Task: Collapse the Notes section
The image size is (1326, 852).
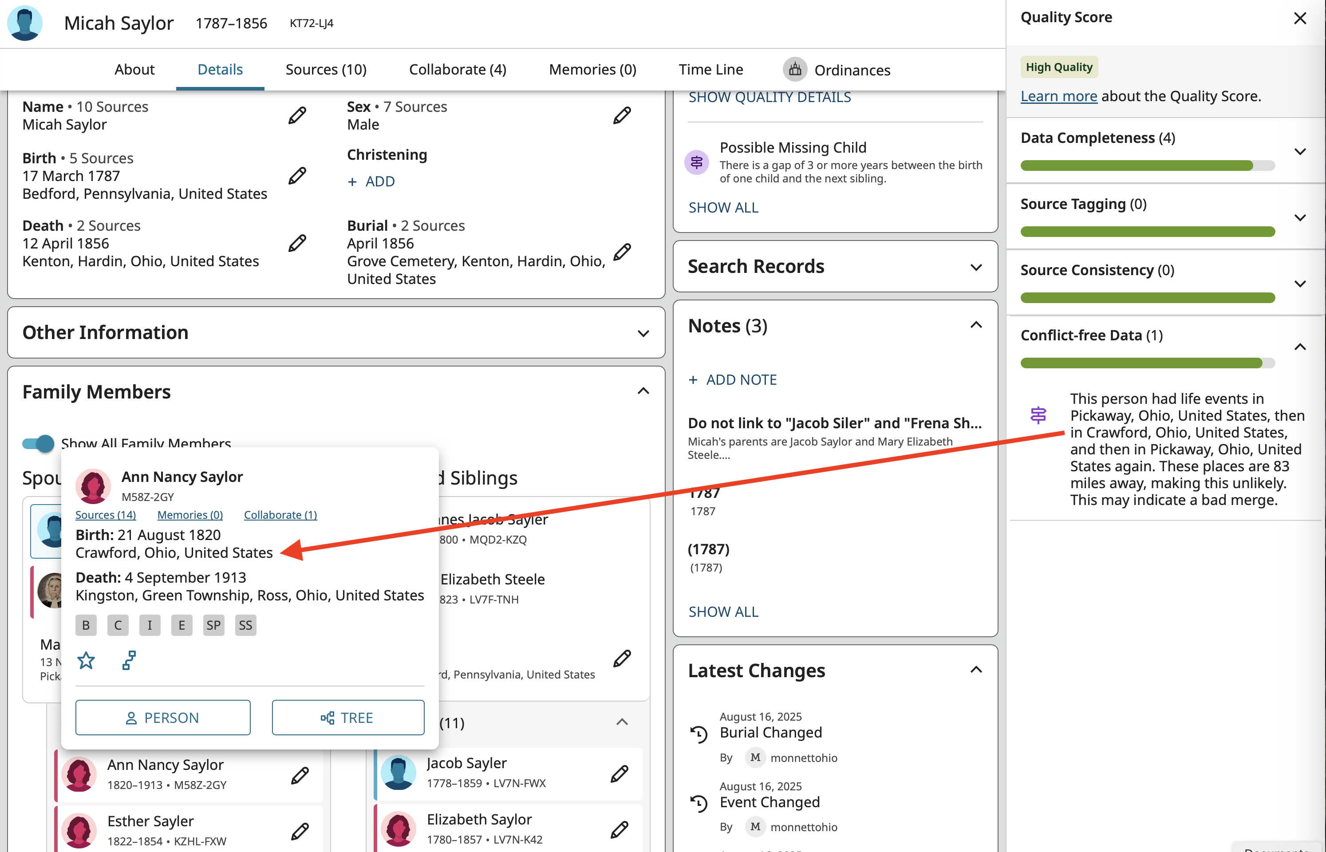Action: pyautogui.click(x=976, y=325)
